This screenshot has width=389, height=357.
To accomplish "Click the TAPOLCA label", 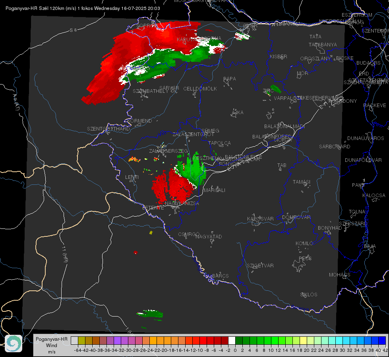I will click(x=220, y=143).
